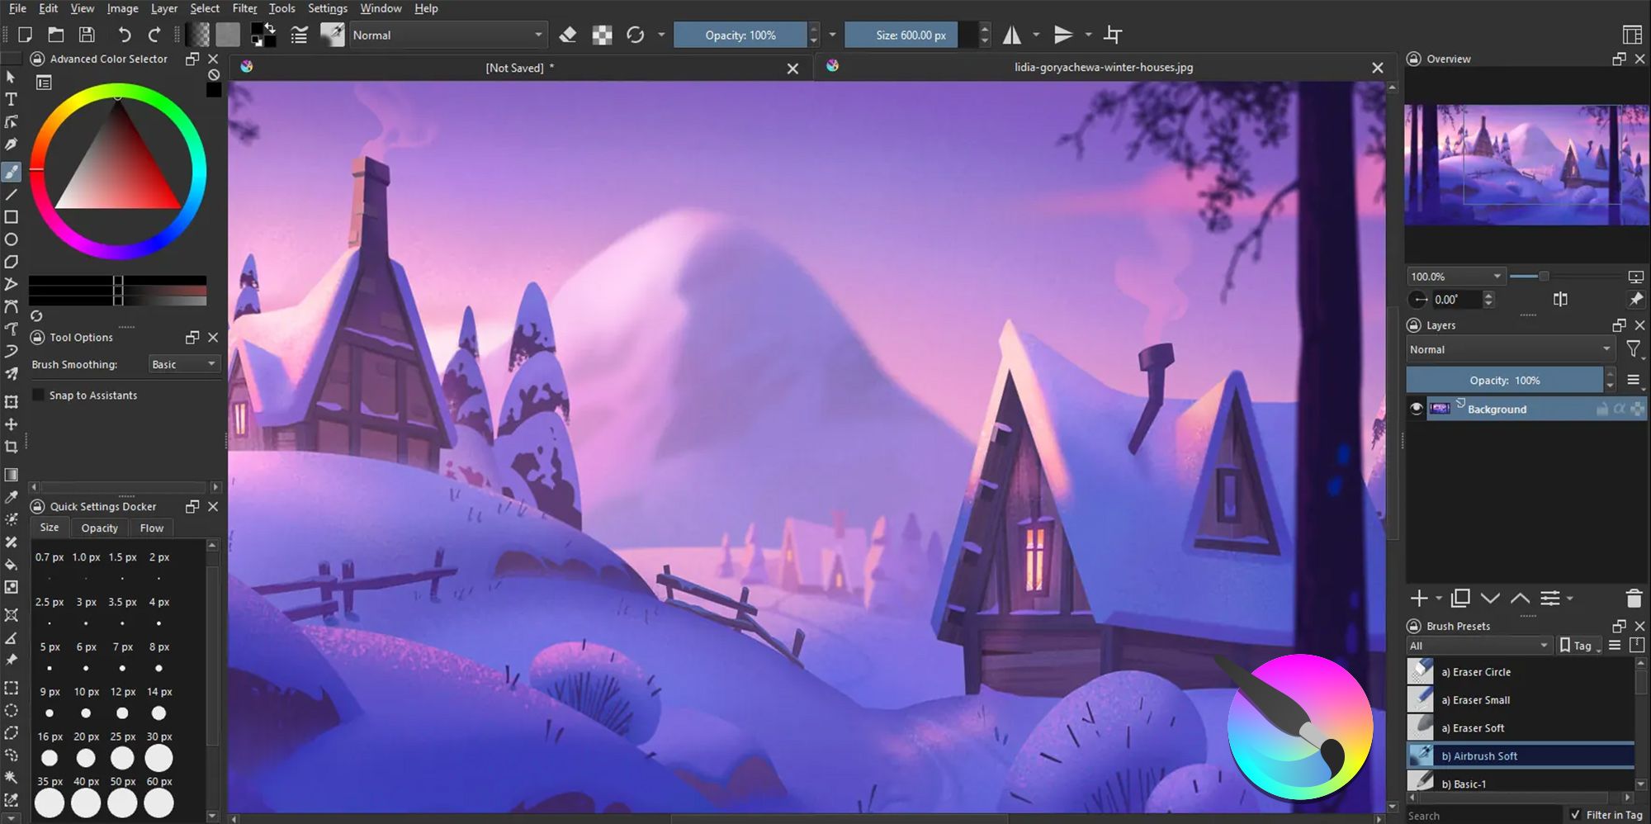Select the Rectangle tool
The width and height of the screenshot is (1651, 824).
pos(12,217)
